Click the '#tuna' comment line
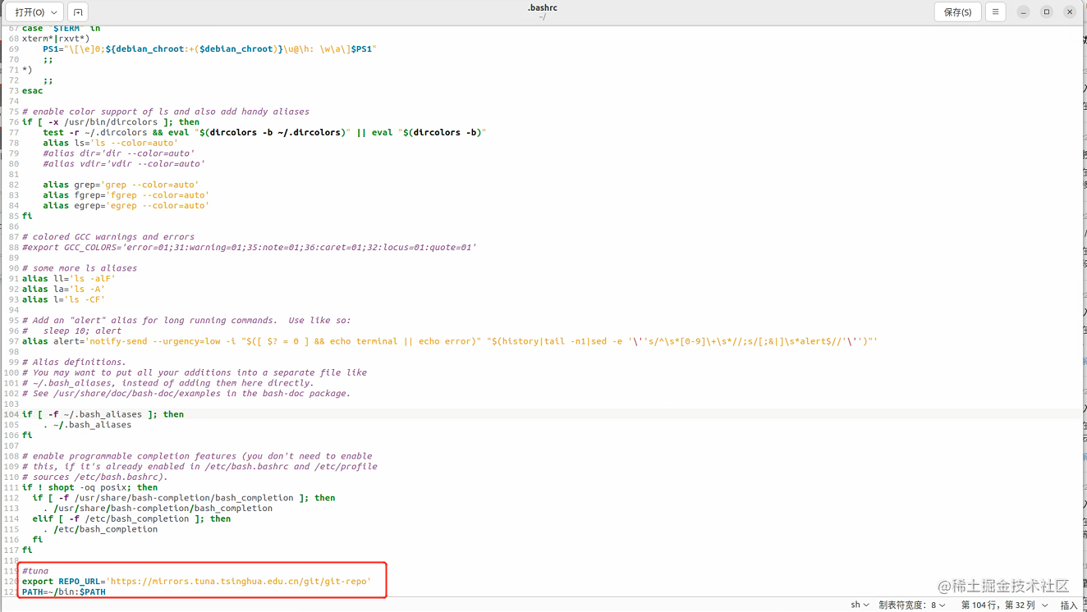Viewport: 1087px width, 612px height. 35,571
